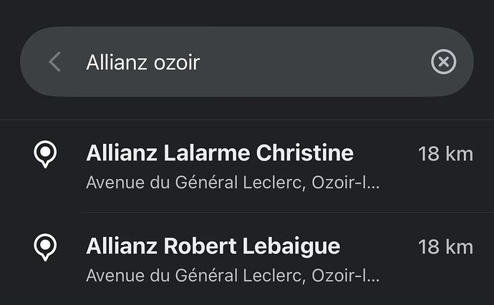Click 18 km distance for Lalarme Christine
The height and width of the screenshot is (305, 494).
[445, 153]
